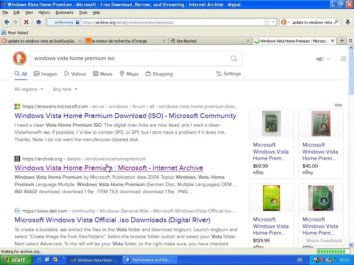Click the page loading progress bar
This screenshot has height=265, width=354.
tap(334, 252)
